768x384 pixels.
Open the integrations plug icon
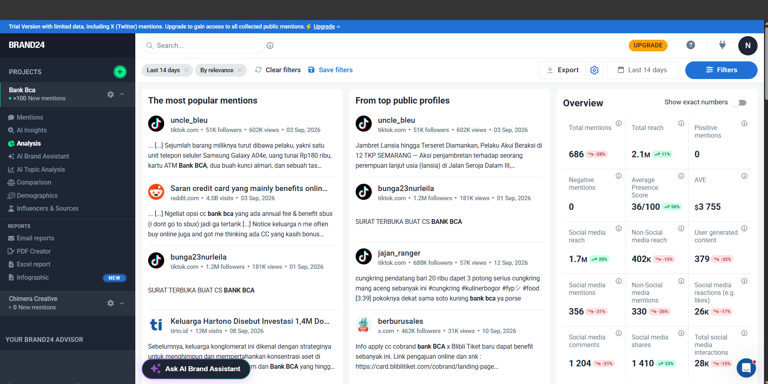click(x=722, y=45)
